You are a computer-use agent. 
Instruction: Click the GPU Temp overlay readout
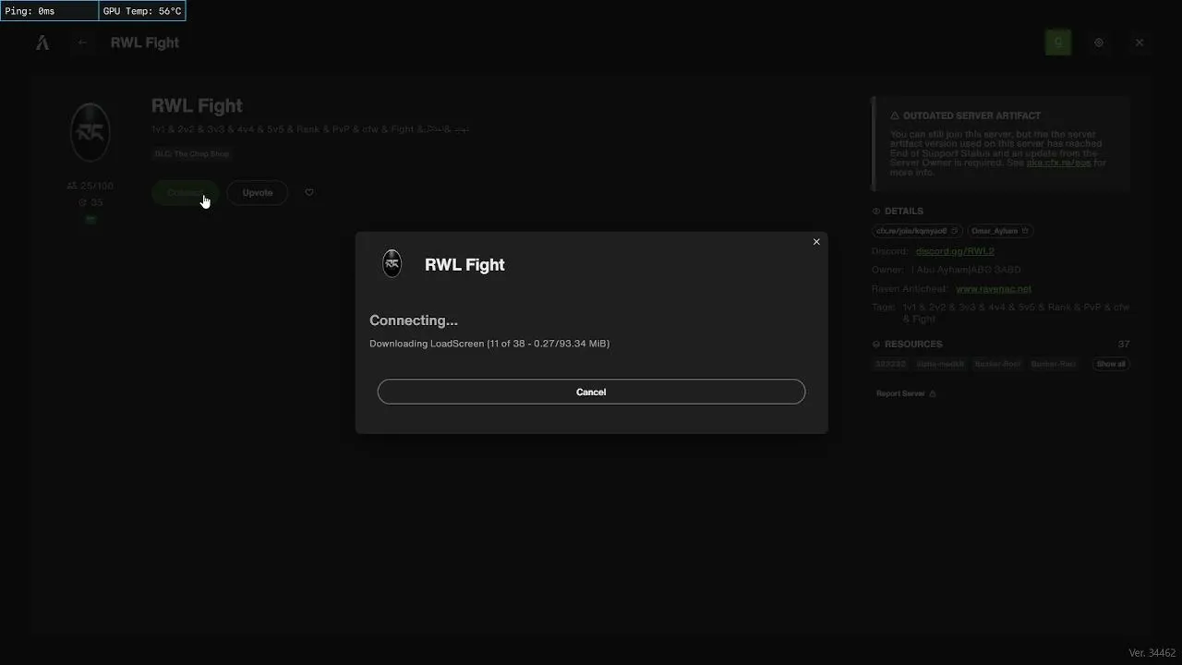click(142, 11)
